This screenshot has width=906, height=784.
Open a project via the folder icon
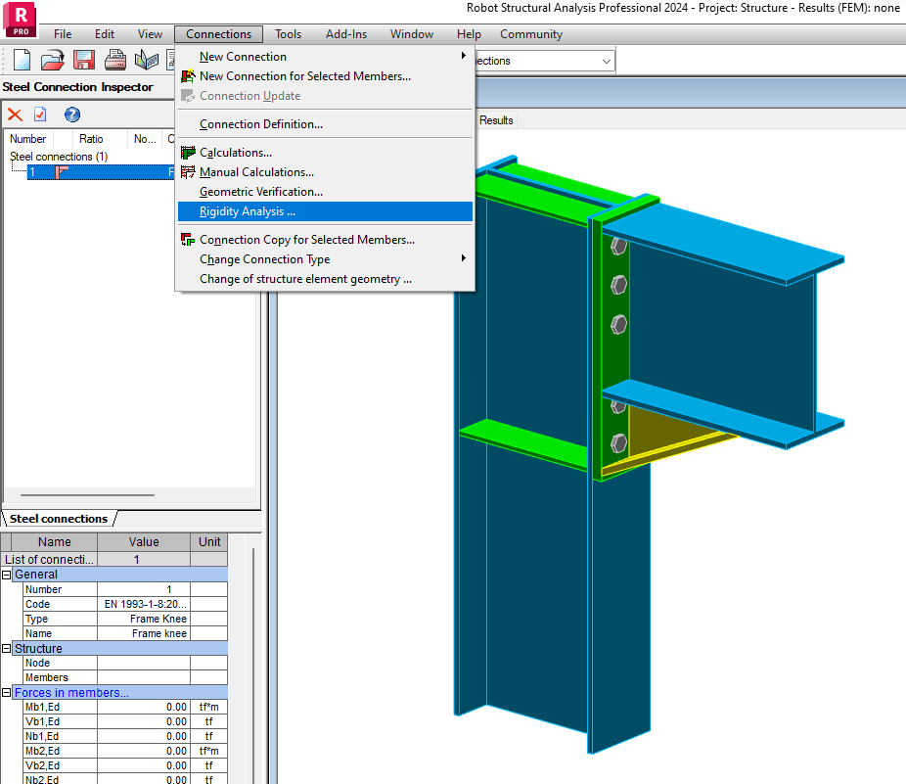[52, 60]
